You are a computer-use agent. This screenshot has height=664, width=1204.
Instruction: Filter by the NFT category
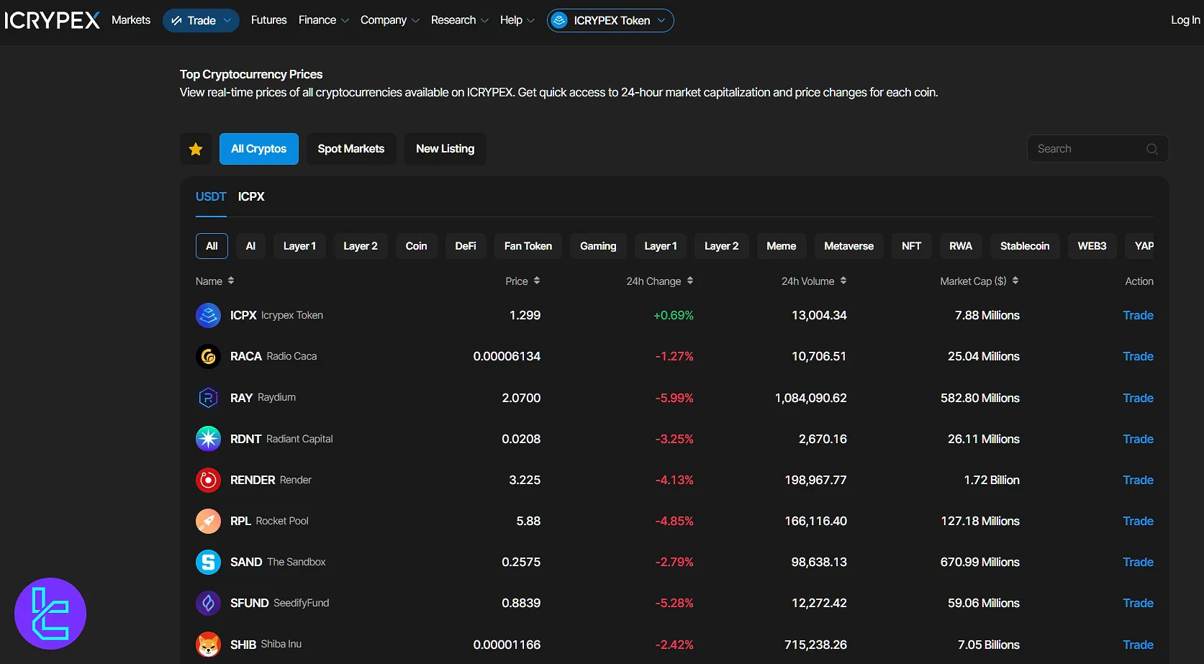911,246
